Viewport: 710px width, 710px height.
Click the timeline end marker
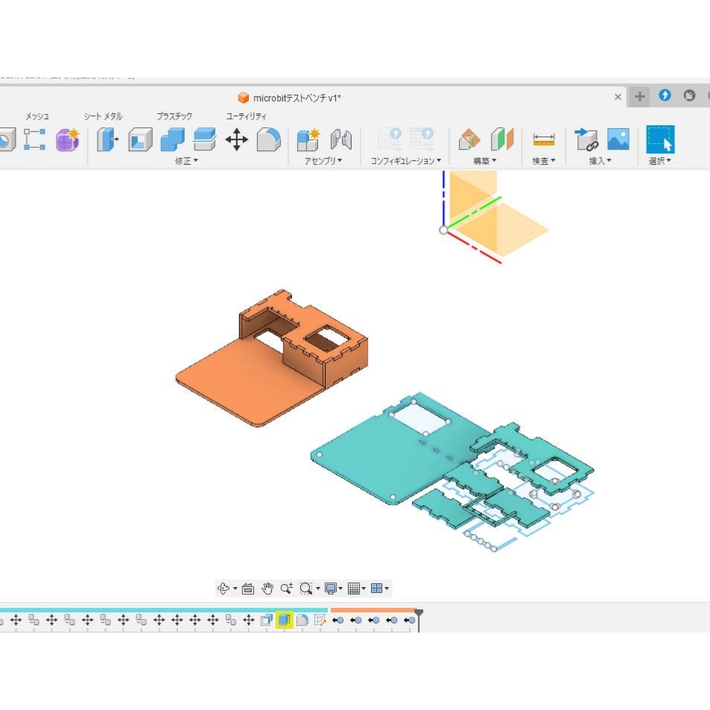click(x=419, y=614)
